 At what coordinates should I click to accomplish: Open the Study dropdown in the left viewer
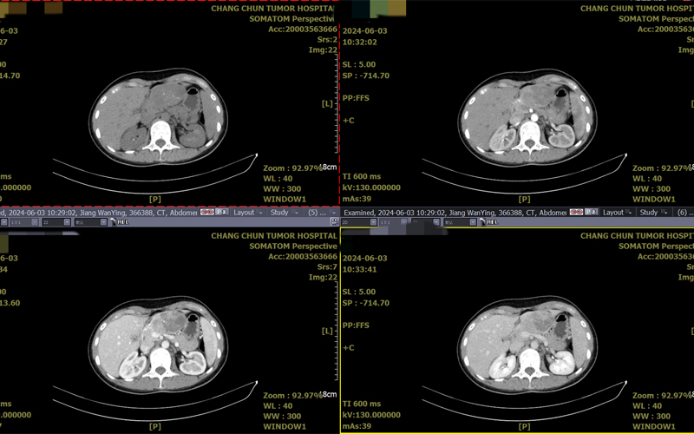(282, 212)
